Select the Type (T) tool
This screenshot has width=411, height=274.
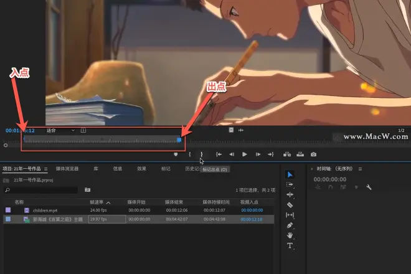(x=290, y=246)
